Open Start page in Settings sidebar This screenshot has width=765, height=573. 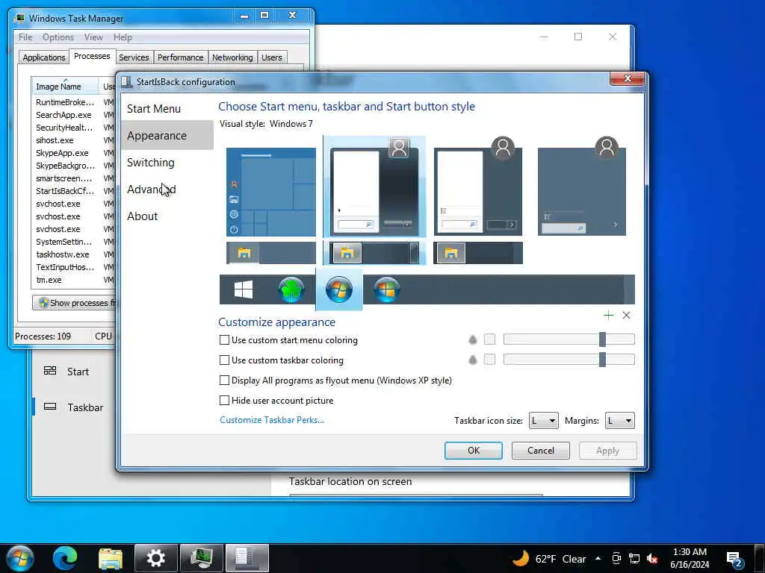(73, 372)
